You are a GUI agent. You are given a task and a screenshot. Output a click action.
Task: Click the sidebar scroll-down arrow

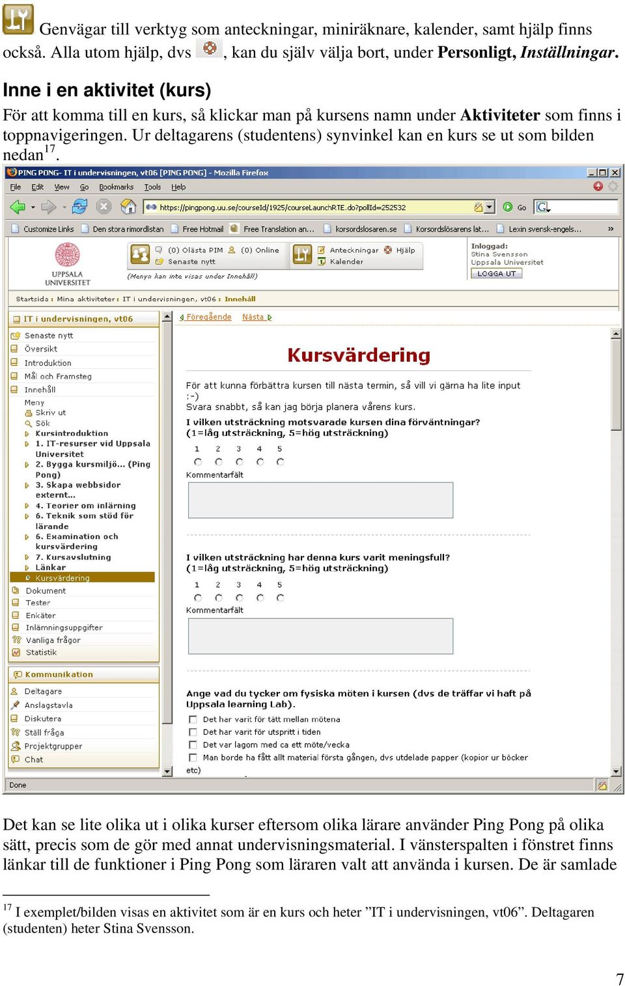click(167, 771)
